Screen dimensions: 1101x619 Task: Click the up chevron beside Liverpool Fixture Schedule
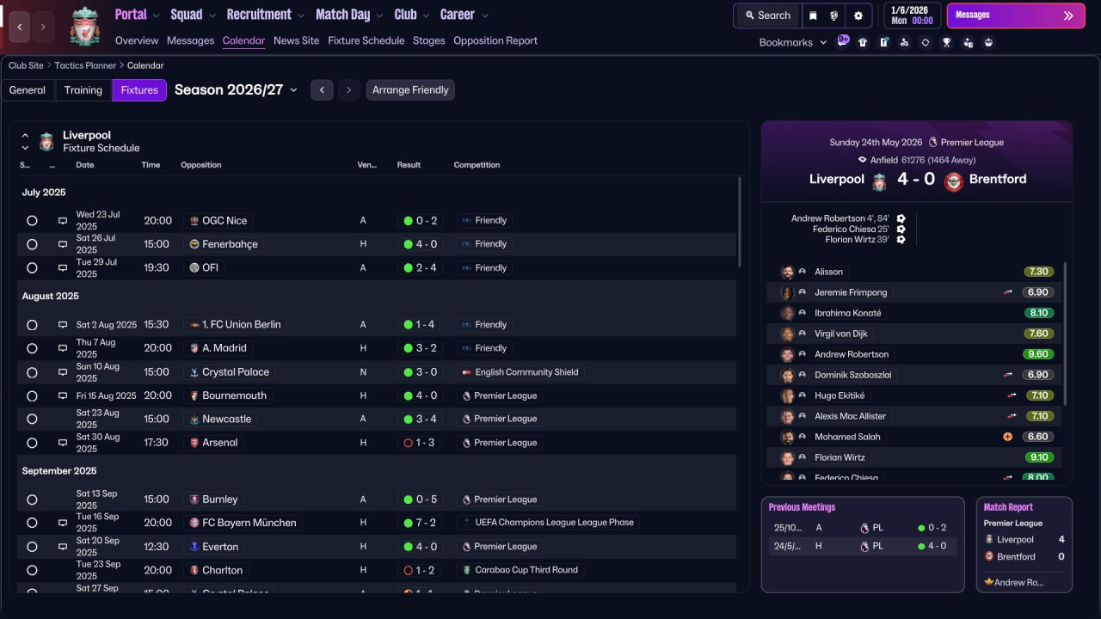coord(25,136)
